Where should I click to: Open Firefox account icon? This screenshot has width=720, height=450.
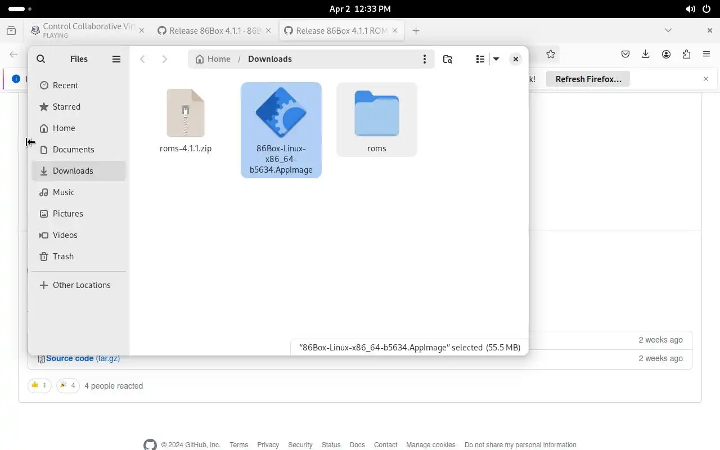666,55
